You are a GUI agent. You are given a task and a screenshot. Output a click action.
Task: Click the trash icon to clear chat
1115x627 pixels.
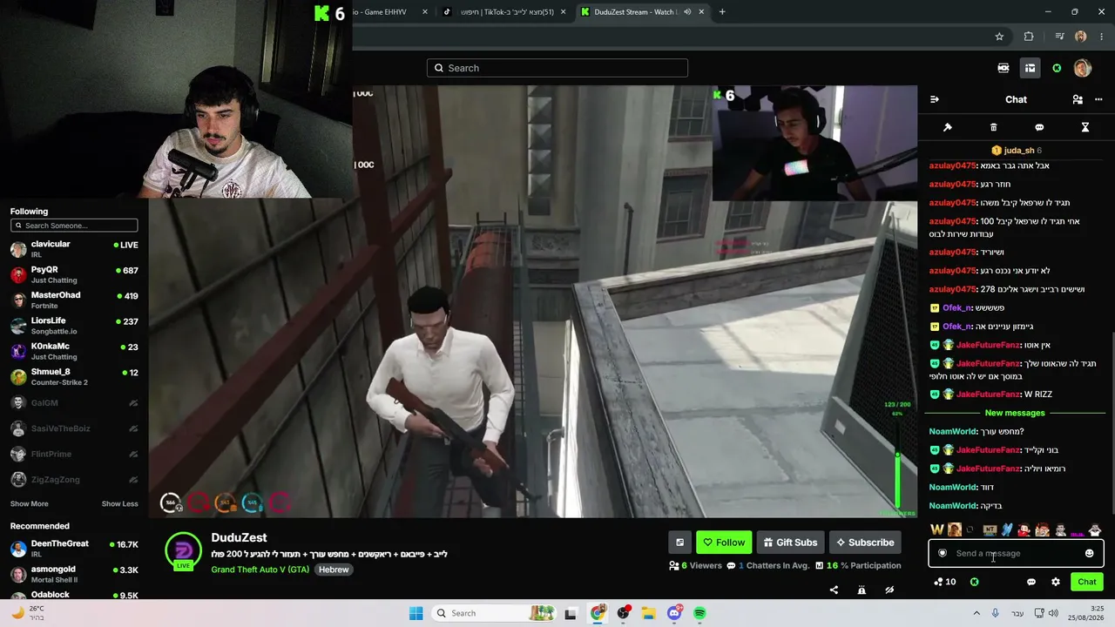click(994, 127)
